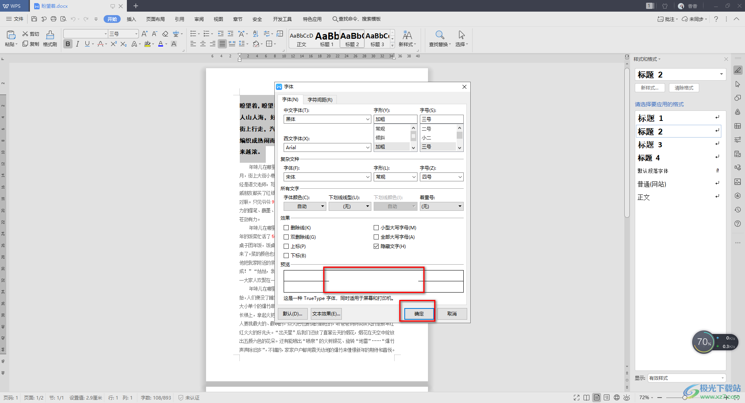Click 取消 button in font dialog

452,314
